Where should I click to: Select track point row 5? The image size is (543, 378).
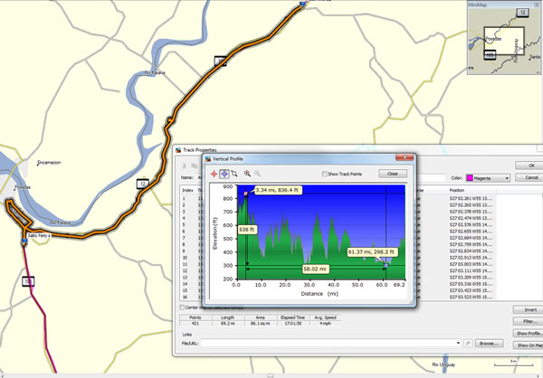point(184,225)
